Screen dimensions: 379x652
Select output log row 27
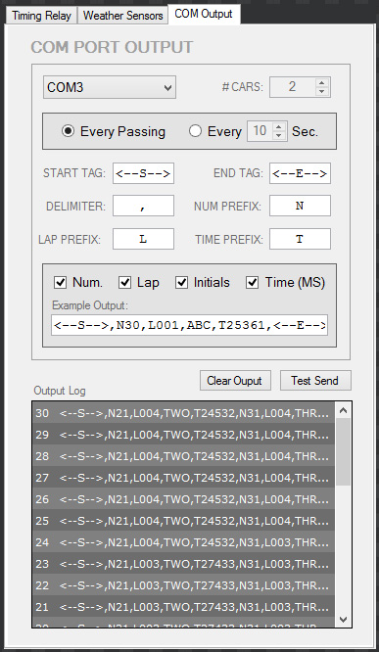(x=183, y=478)
